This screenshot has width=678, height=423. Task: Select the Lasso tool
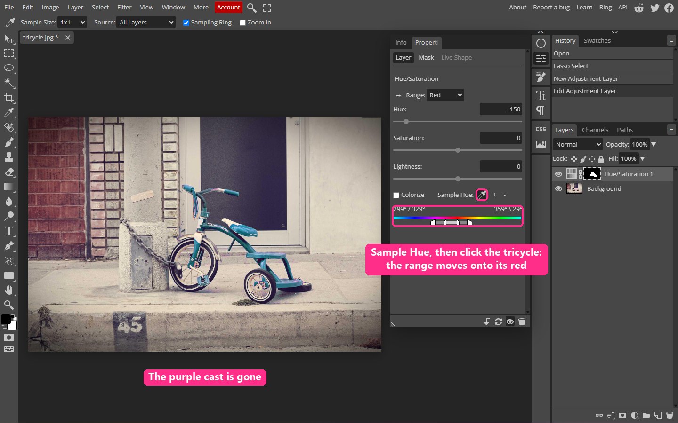click(9, 69)
